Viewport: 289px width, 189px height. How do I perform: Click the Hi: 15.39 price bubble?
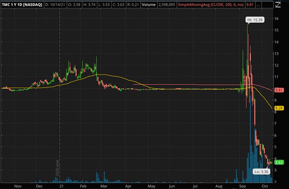[x=255, y=20]
